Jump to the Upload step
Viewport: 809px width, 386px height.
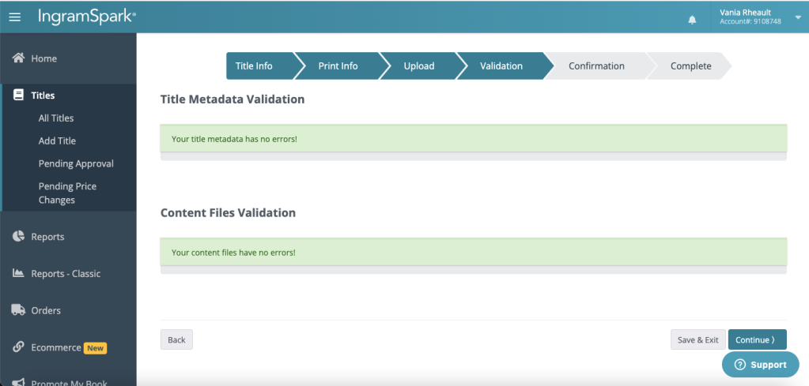coord(418,66)
